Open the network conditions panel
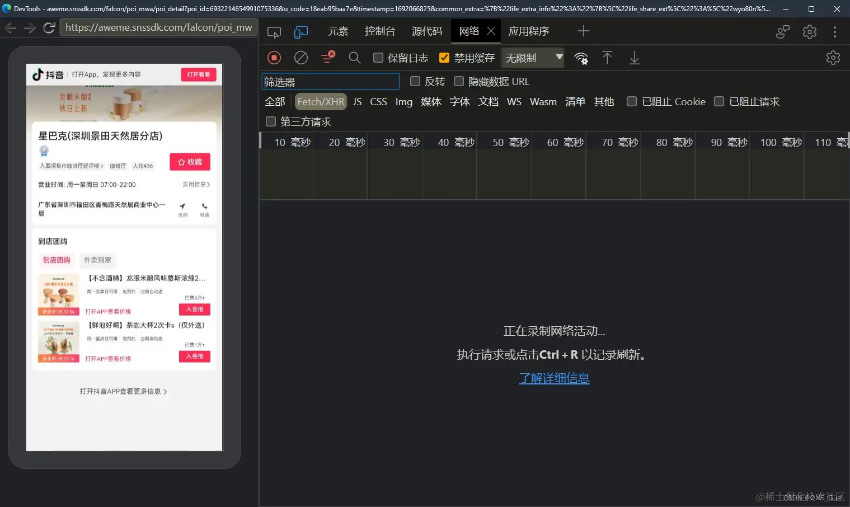The width and height of the screenshot is (850, 507). click(x=581, y=58)
